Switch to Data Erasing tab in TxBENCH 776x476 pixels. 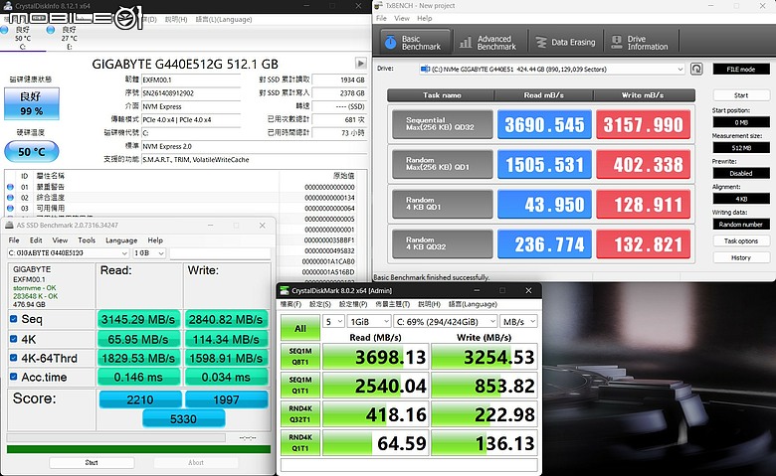pyautogui.click(x=566, y=43)
